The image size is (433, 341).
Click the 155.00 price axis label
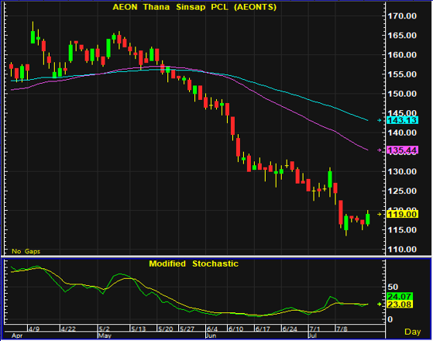[x=402, y=74]
